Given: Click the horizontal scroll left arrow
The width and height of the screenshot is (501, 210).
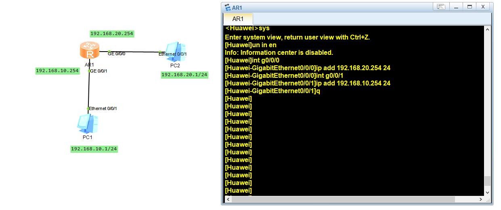Looking at the screenshot, I should point(228,199).
